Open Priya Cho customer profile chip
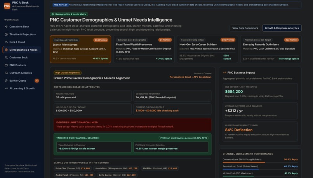313x178 pixels. click(73, 168)
